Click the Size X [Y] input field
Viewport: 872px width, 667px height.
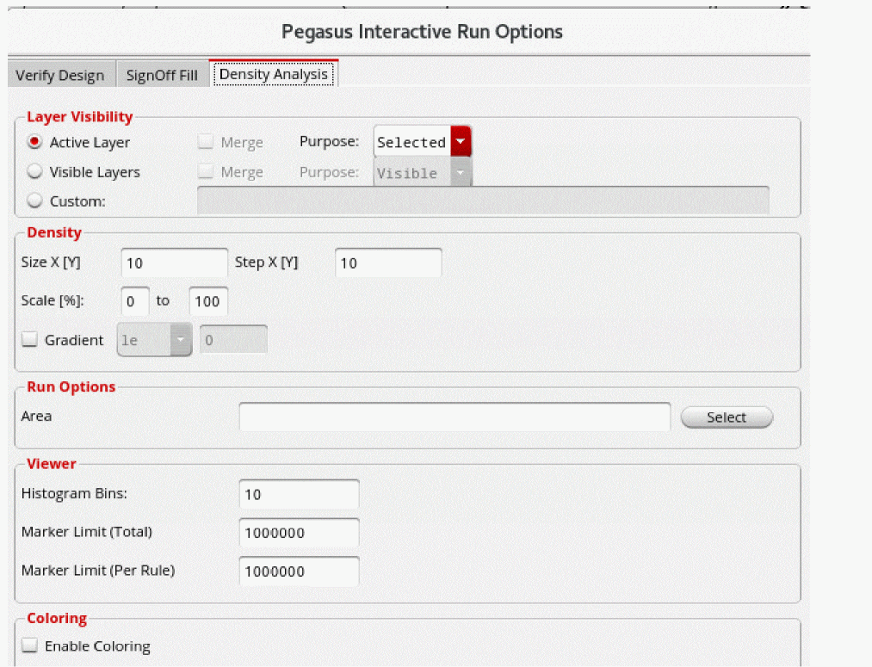[175, 263]
